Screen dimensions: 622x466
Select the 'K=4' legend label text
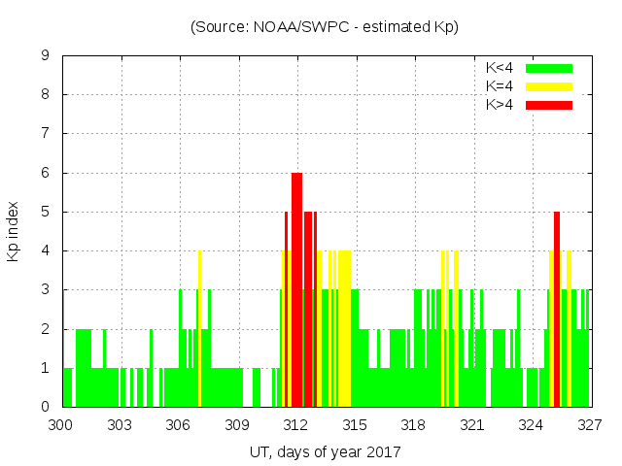click(500, 86)
